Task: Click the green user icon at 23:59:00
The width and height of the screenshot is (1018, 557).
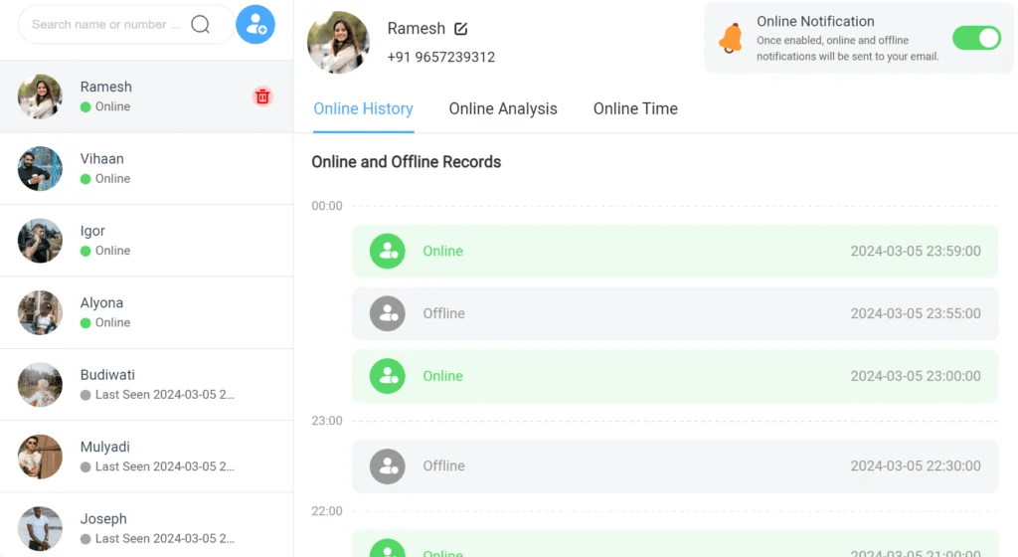Action: 388,252
